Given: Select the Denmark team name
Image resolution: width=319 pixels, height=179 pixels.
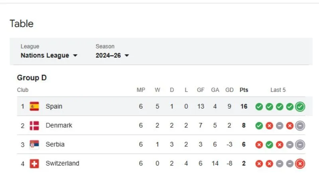Looking at the screenshot, I should (x=59, y=125).
